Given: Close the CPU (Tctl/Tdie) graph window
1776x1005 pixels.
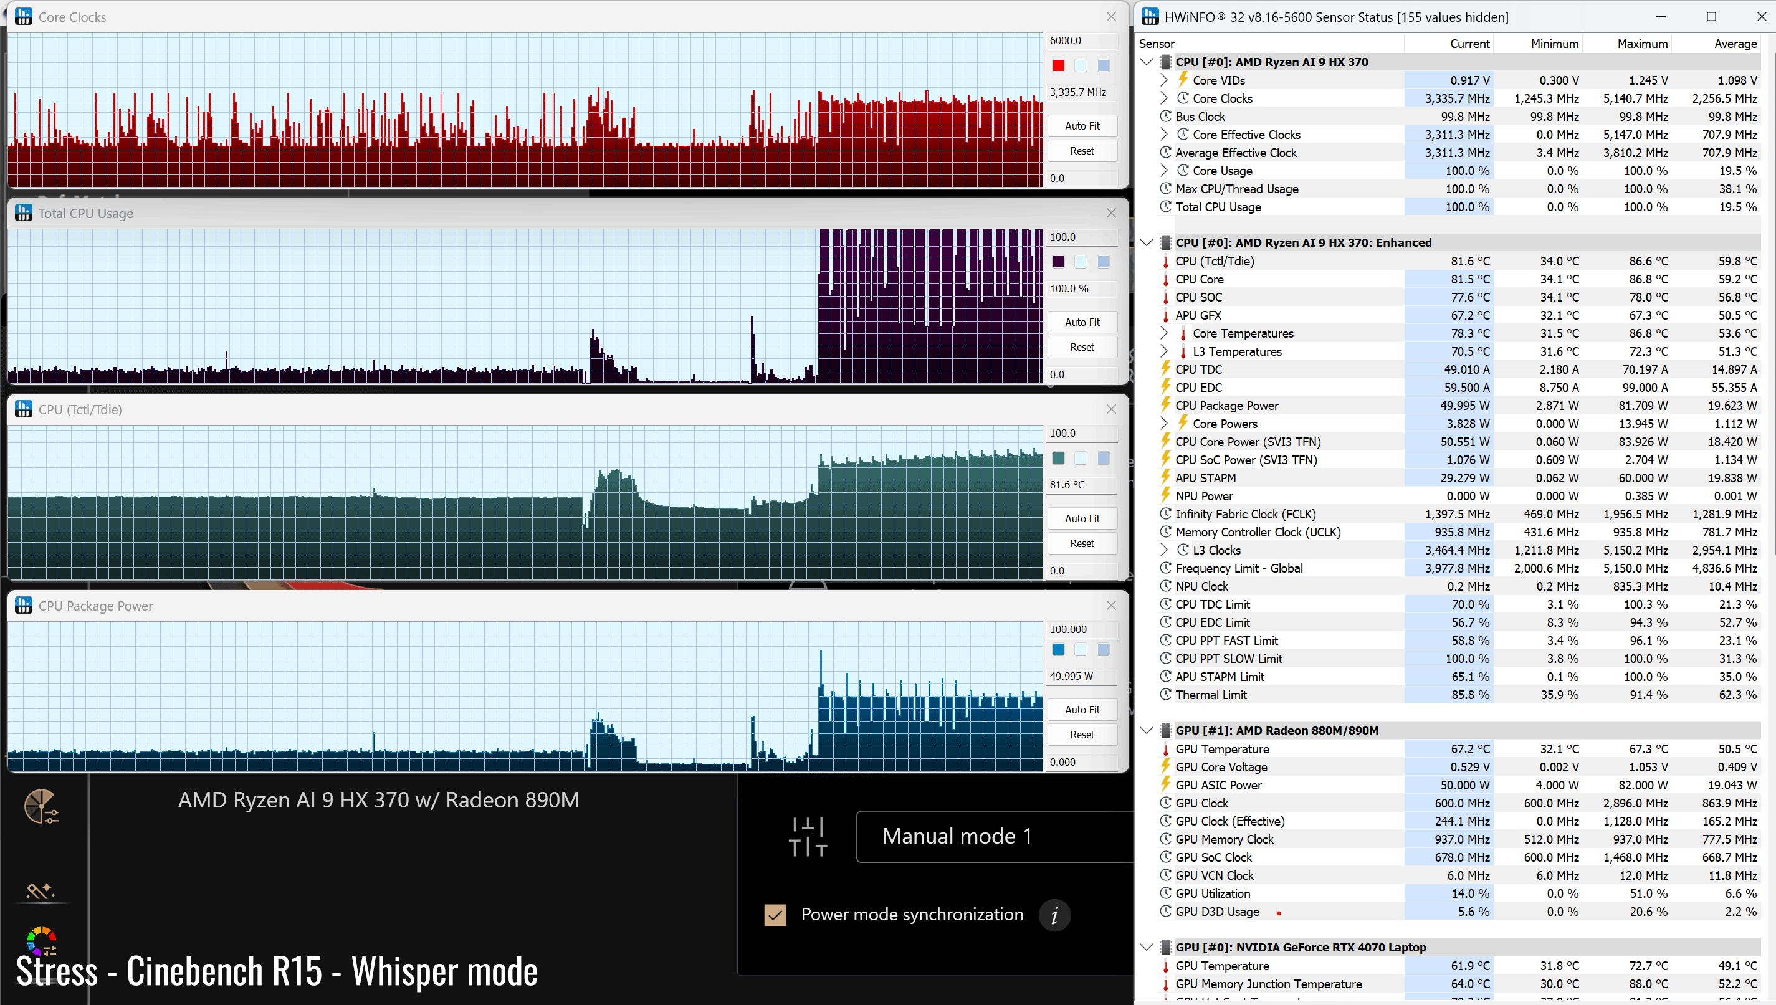Looking at the screenshot, I should point(1111,409).
